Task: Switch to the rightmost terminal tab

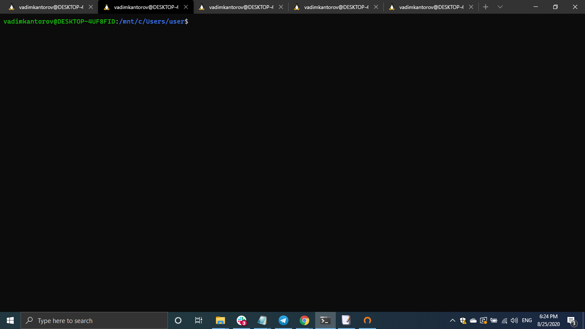Action: (428, 7)
